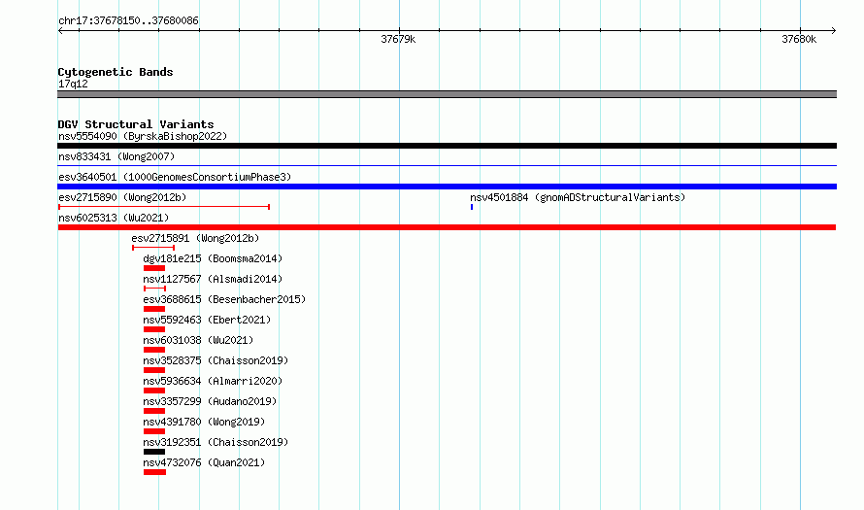Click the 37679k ruler position label
This screenshot has width=864, height=510.
point(398,39)
